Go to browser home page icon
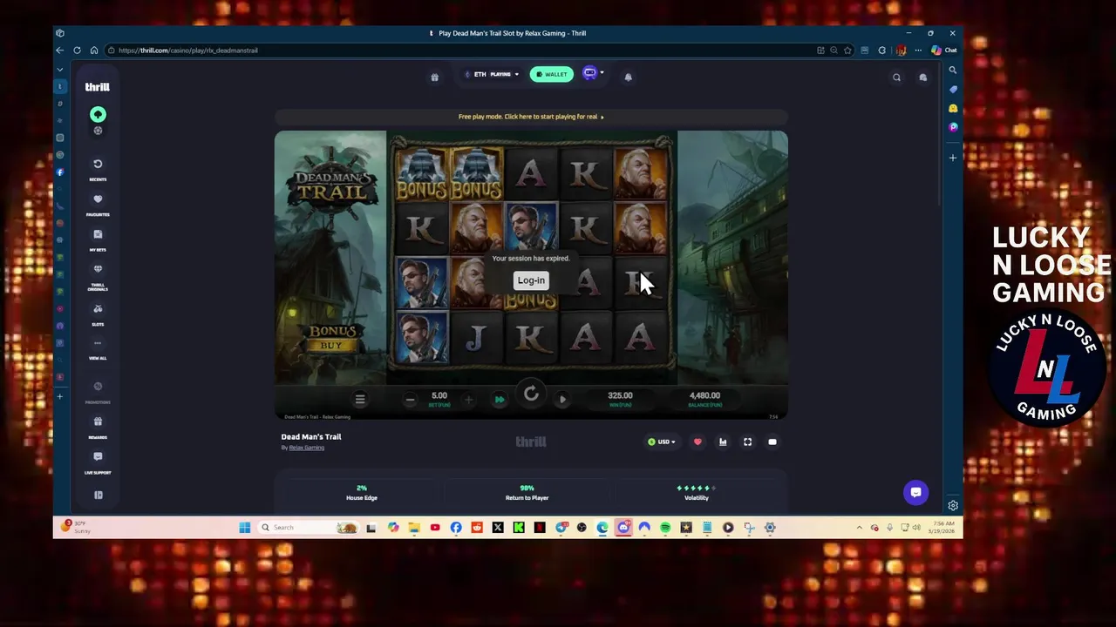The image size is (1116, 627). tap(94, 51)
